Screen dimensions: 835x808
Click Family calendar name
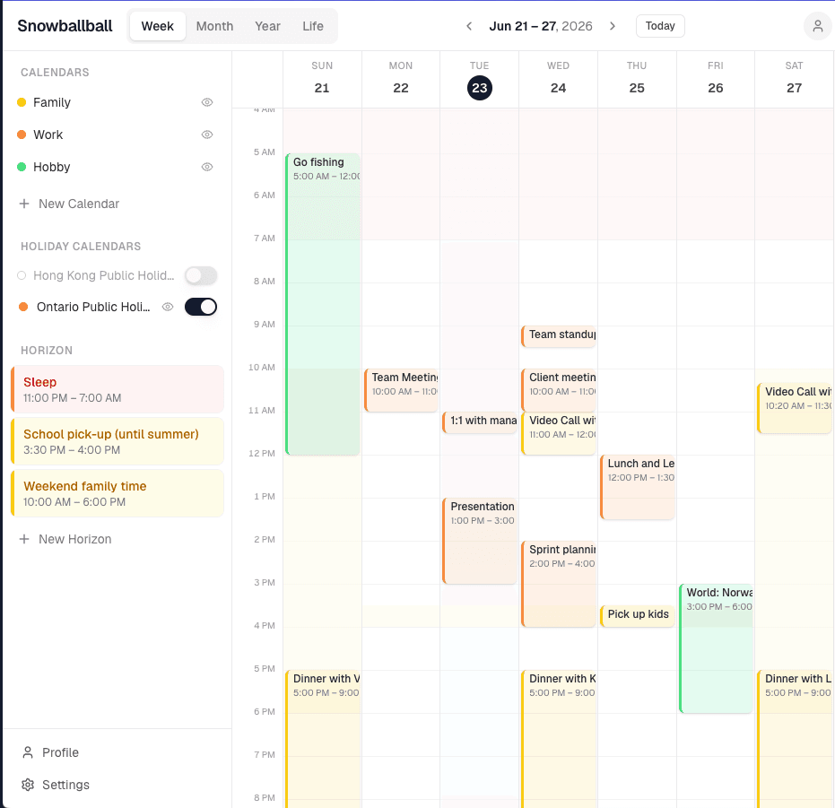click(x=52, y=102)
